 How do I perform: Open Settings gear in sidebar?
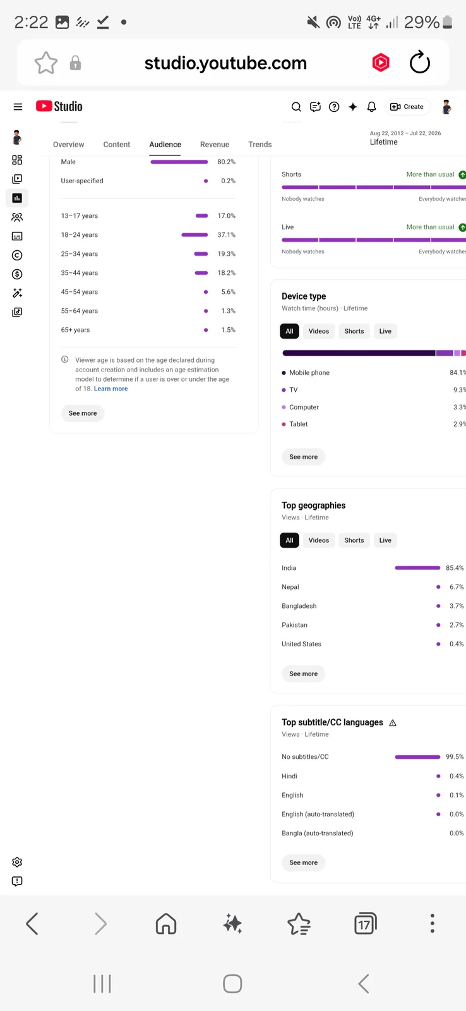[17, 862]
